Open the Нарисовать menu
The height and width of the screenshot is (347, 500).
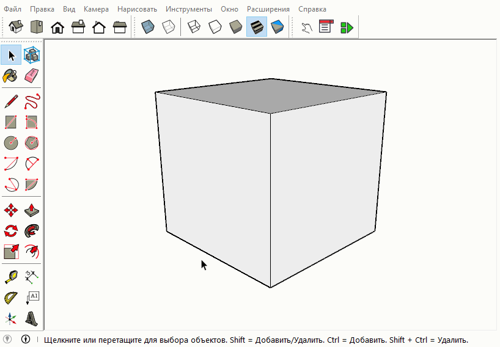point(137,9)
